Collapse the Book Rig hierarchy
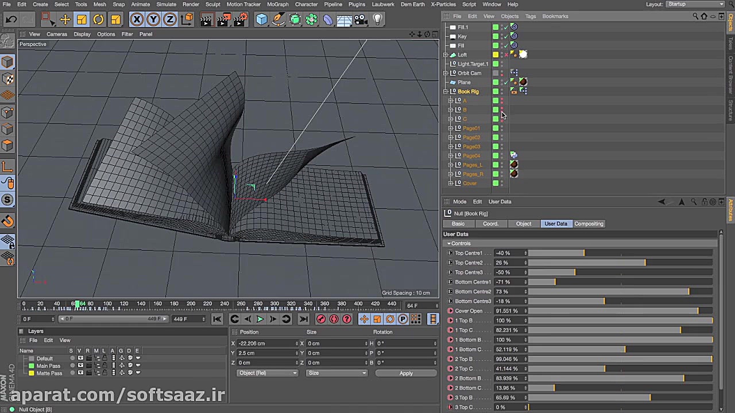 pyautogui.click(x=446, y=92)
